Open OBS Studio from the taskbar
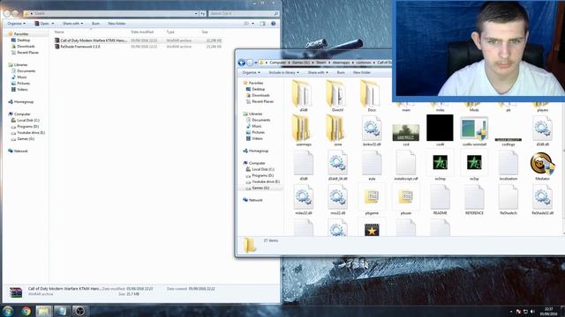Viewport: 565px width, 317px height. coord(79,311)
